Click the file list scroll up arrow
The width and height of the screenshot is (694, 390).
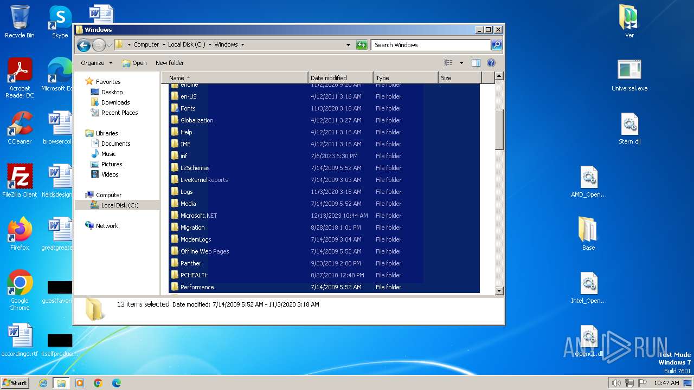pos(499,77)
